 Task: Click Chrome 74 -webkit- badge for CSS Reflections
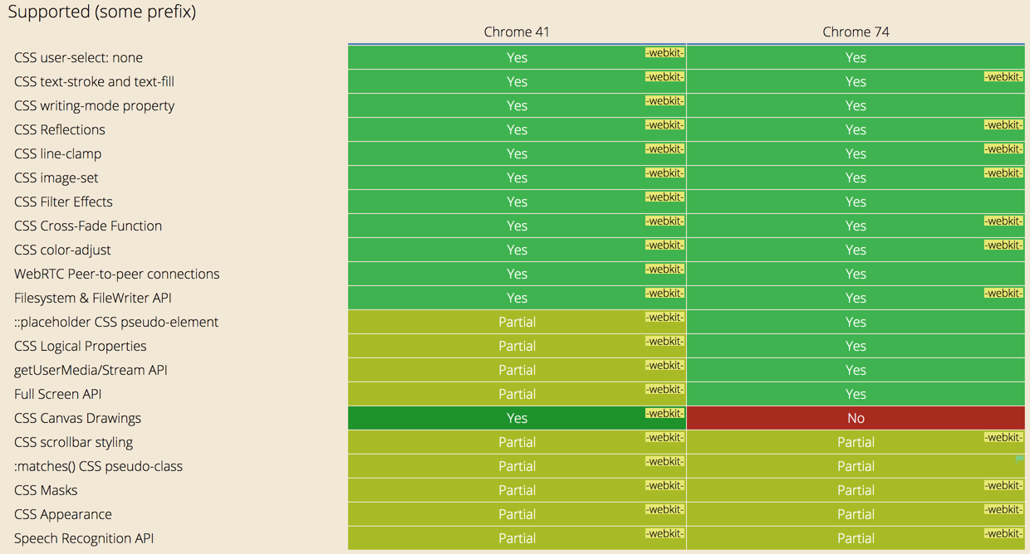click(1003, 125)
